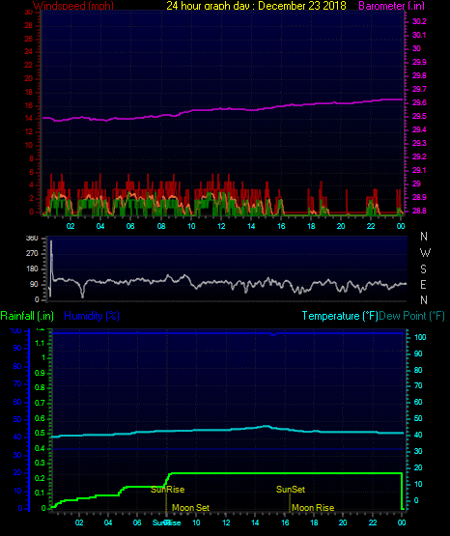Click the Moon Rise marker label
Image resolution: width=450 pixels, height=536 pixels.
tap(313, 508)
